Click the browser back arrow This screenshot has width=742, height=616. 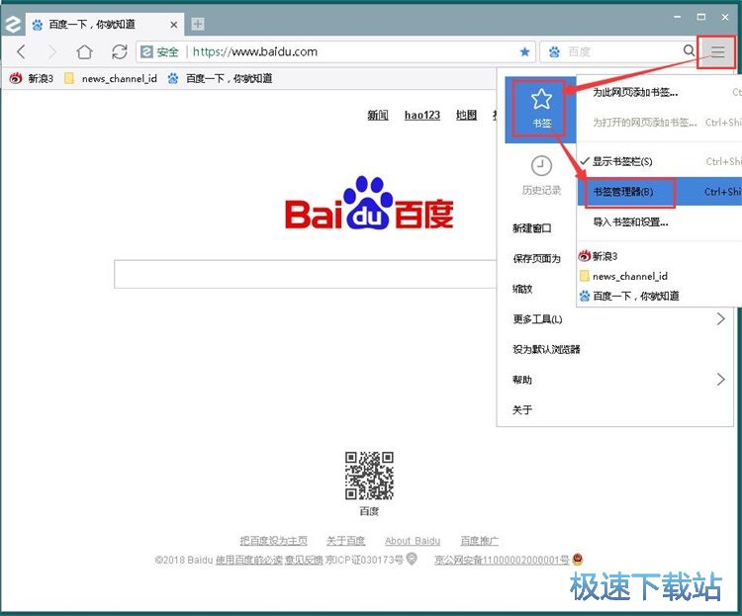click(22, 51)
